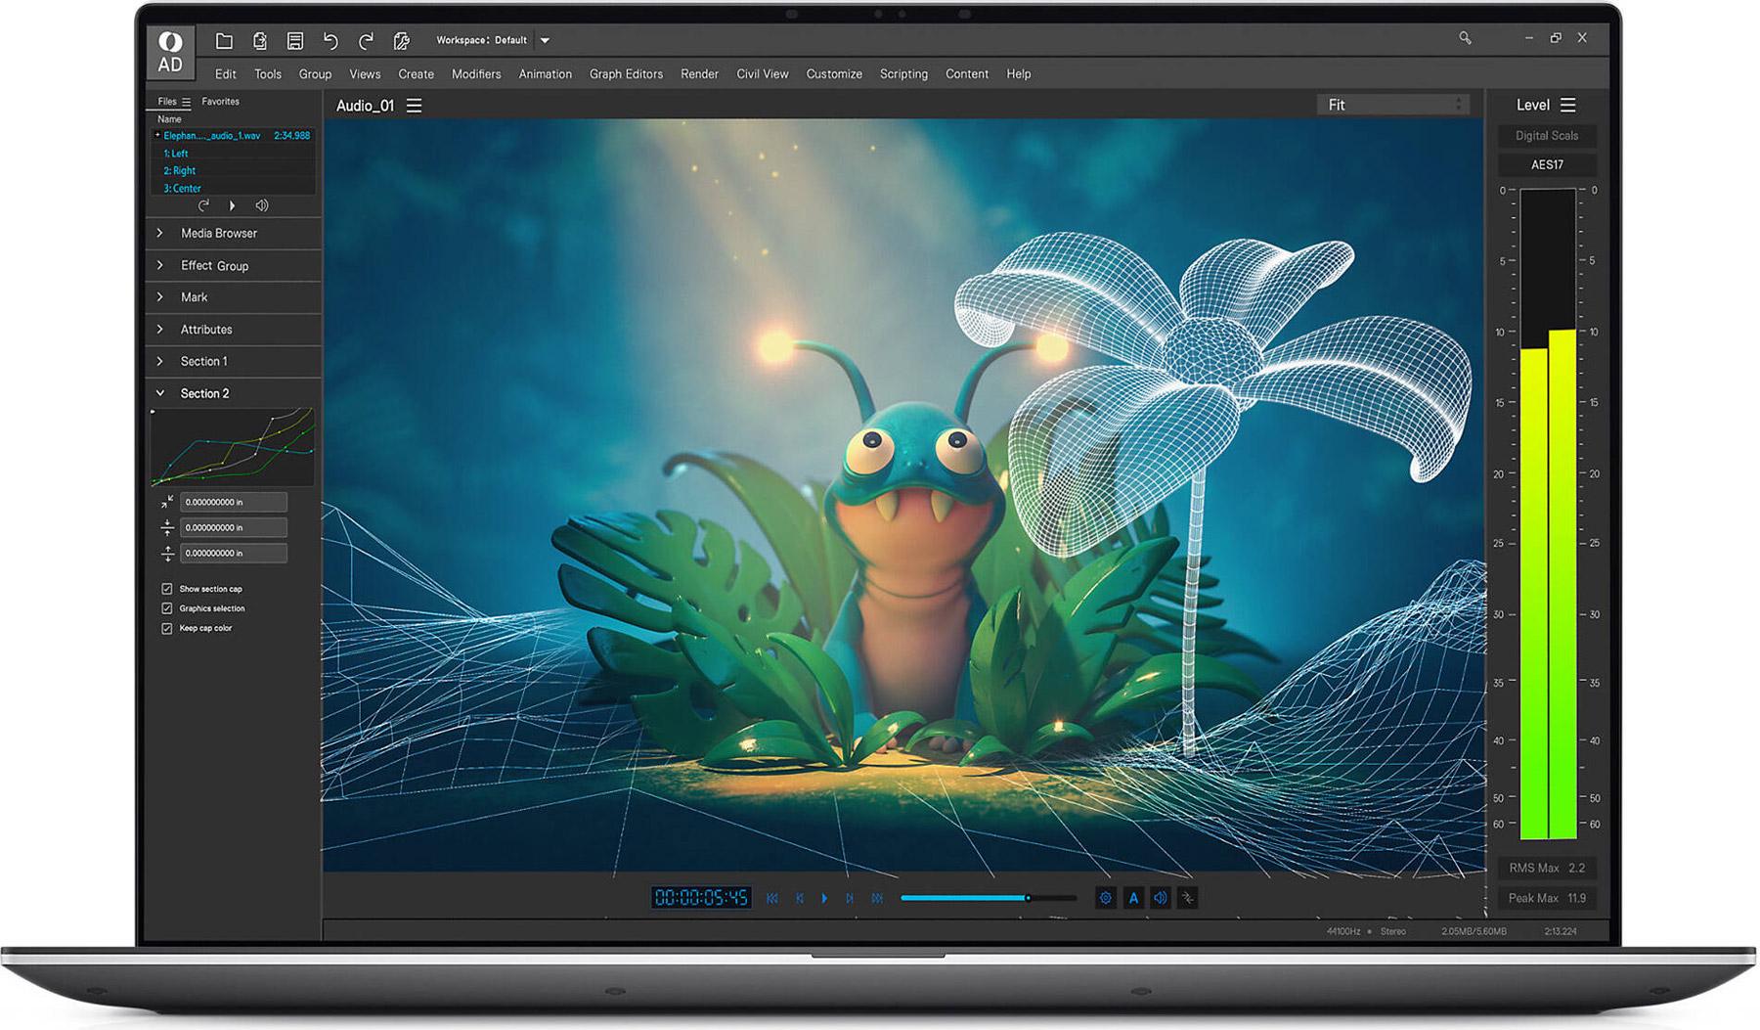Uncheck the Graphics selection checkbox

[167, 608]
